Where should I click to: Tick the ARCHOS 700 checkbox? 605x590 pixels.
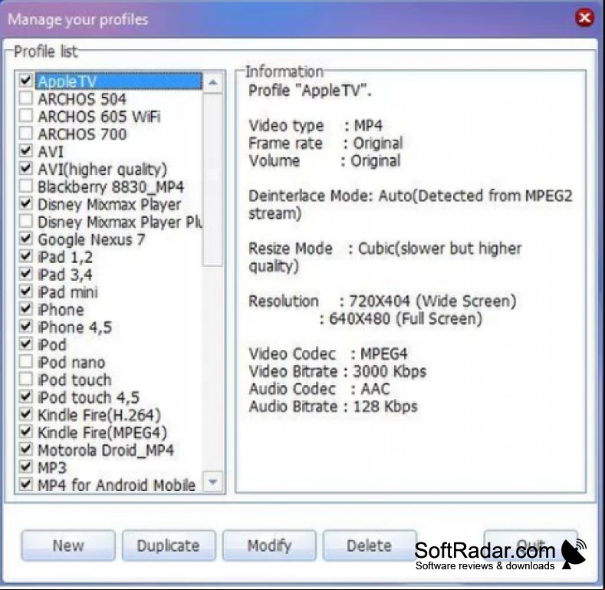[25, 133]
